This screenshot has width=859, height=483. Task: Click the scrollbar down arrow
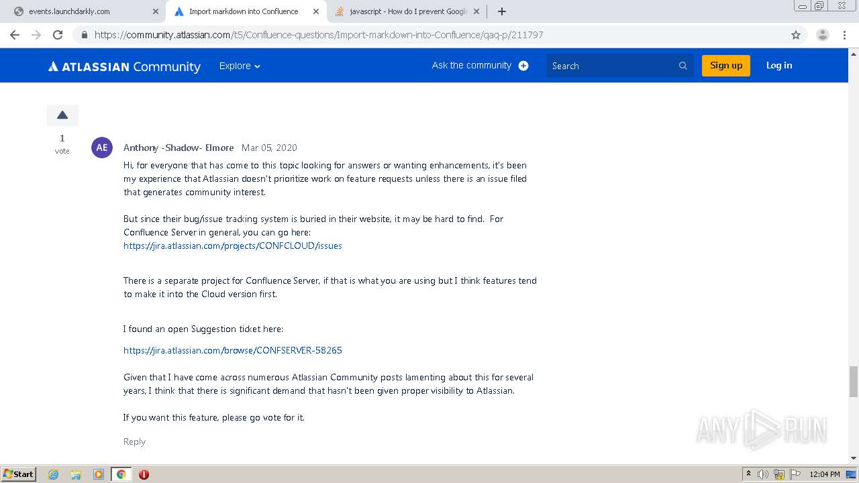tap(854, 458)
